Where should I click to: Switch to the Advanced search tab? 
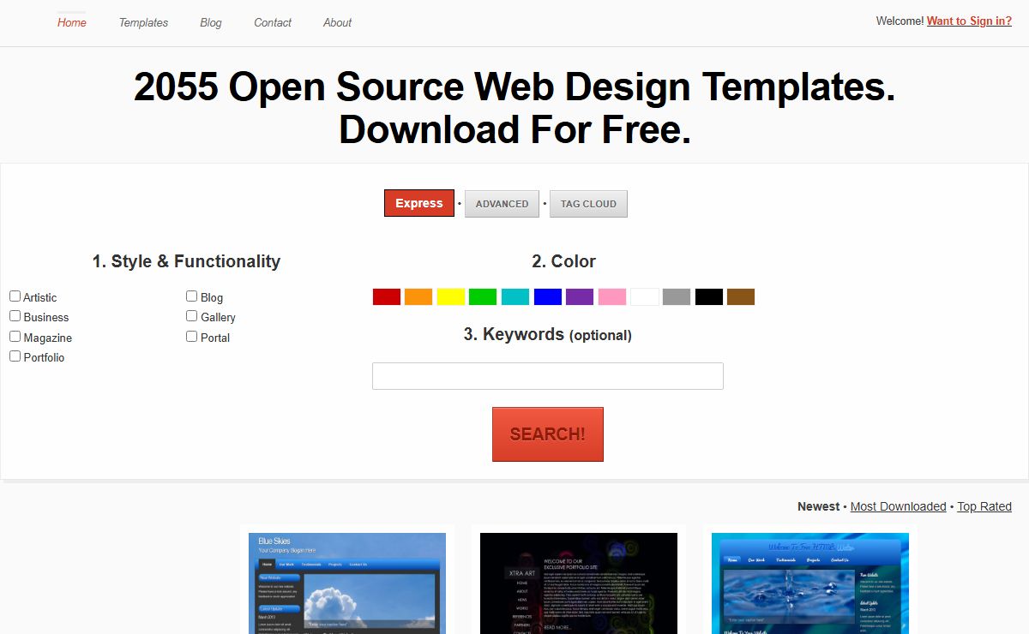pyautogui.click(x=502, y=204)
